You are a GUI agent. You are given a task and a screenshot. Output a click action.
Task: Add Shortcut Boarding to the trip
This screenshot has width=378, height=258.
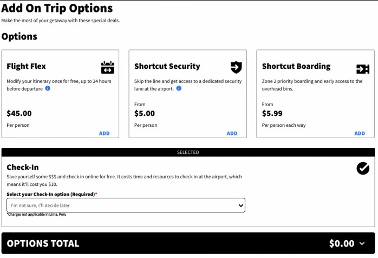(x=360, y=133)
